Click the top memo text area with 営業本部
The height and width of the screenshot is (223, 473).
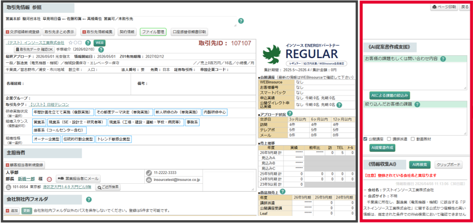[x=121, y=21]
